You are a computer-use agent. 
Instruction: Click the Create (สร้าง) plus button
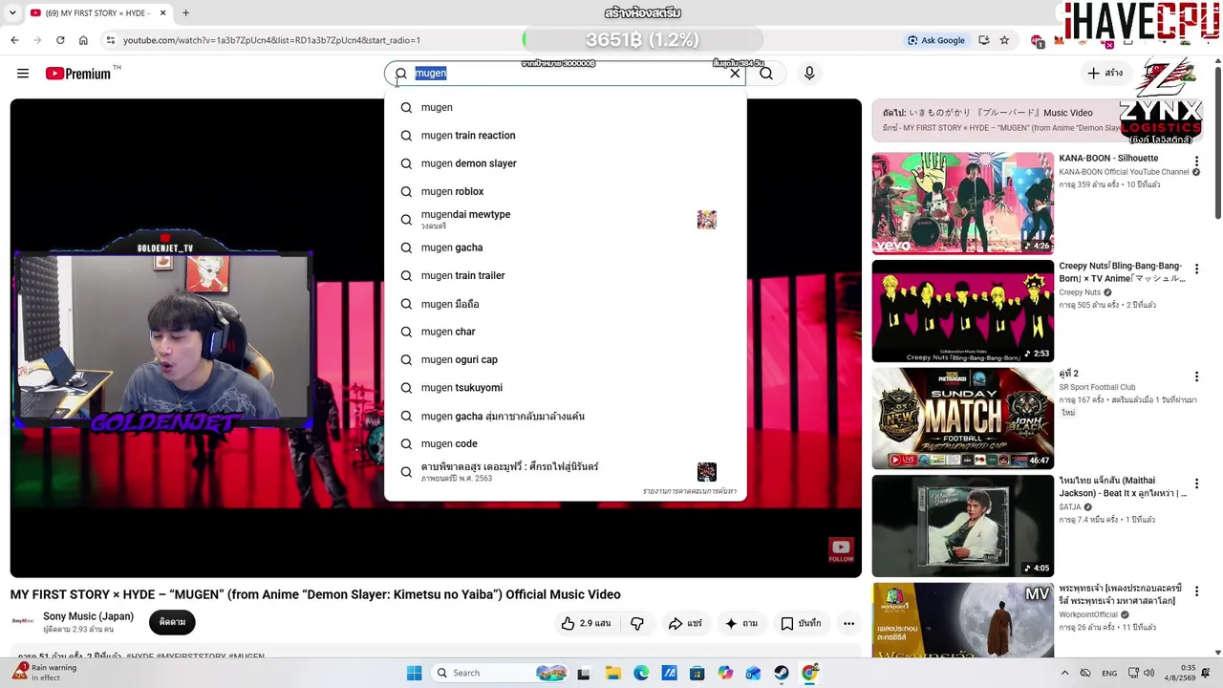pos(1105,74)
